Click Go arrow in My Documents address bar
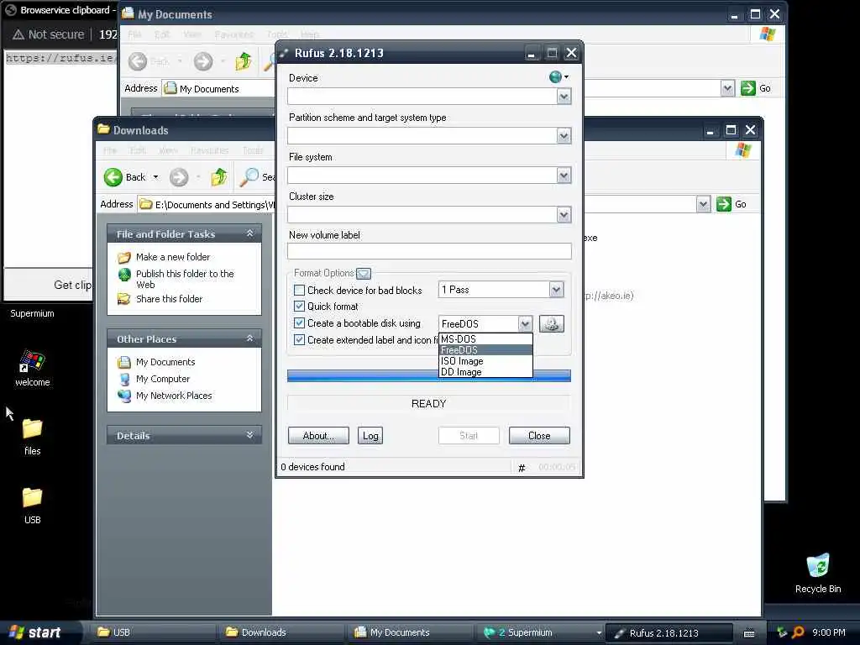Screen dimensions: 860x645 pos(747,87)
